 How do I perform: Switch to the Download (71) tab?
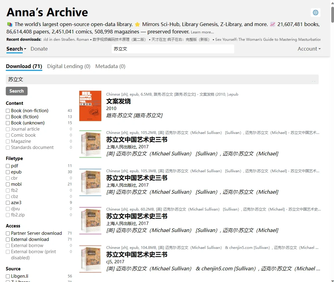click(x=24, y=66)
